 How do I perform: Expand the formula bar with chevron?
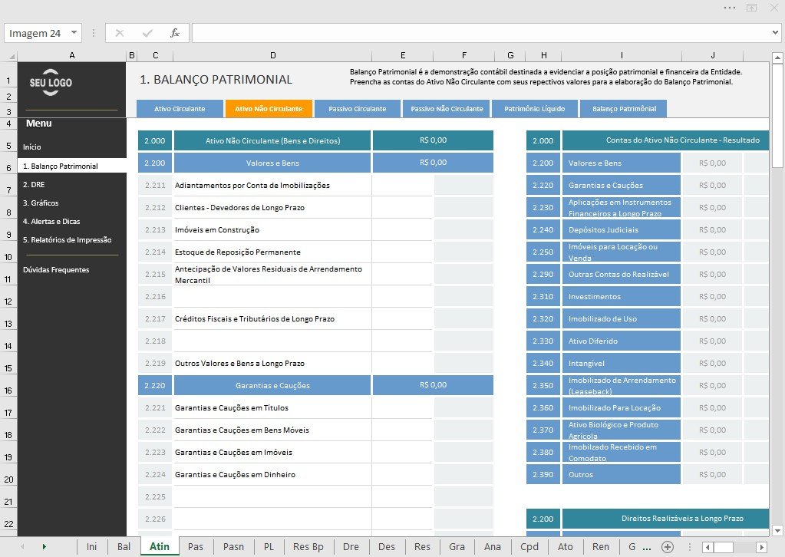(775, 33)
